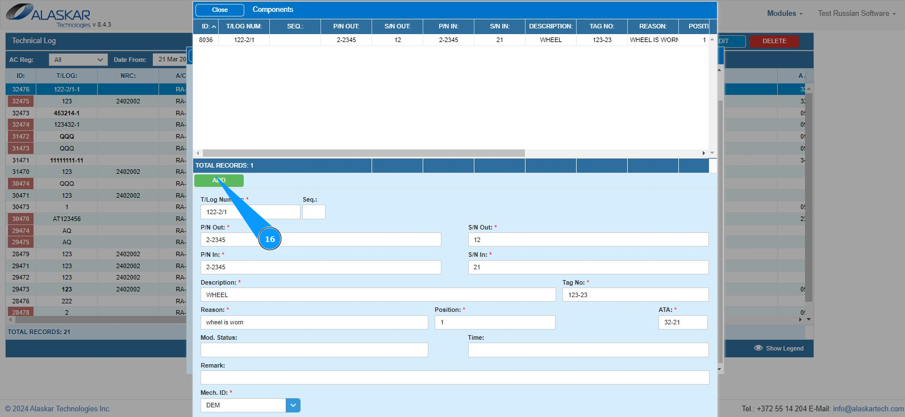Open the Mech. ID dropdown arrow
Screen dimensions: 905x417
(x=293, y=405)
